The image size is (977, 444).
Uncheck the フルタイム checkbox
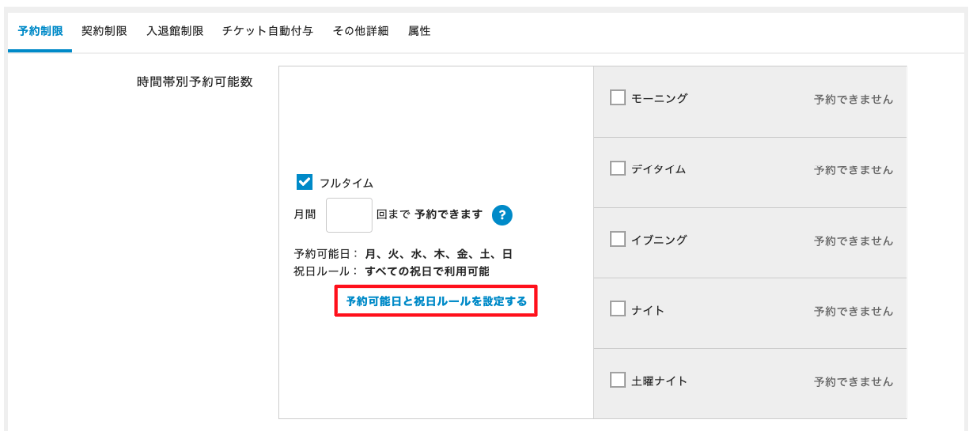point(306,182)
